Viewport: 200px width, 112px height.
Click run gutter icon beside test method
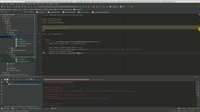point(39,41)
